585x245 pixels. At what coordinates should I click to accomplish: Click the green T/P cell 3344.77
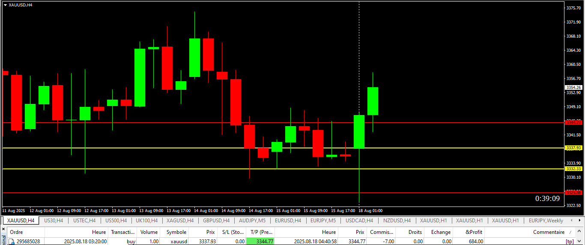pyautogui.click(x=260, y=242)
